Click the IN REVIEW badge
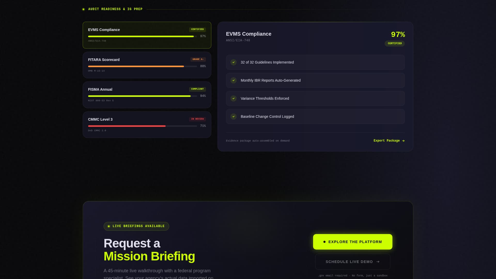 pyautogui.click(x=197, y=119)
